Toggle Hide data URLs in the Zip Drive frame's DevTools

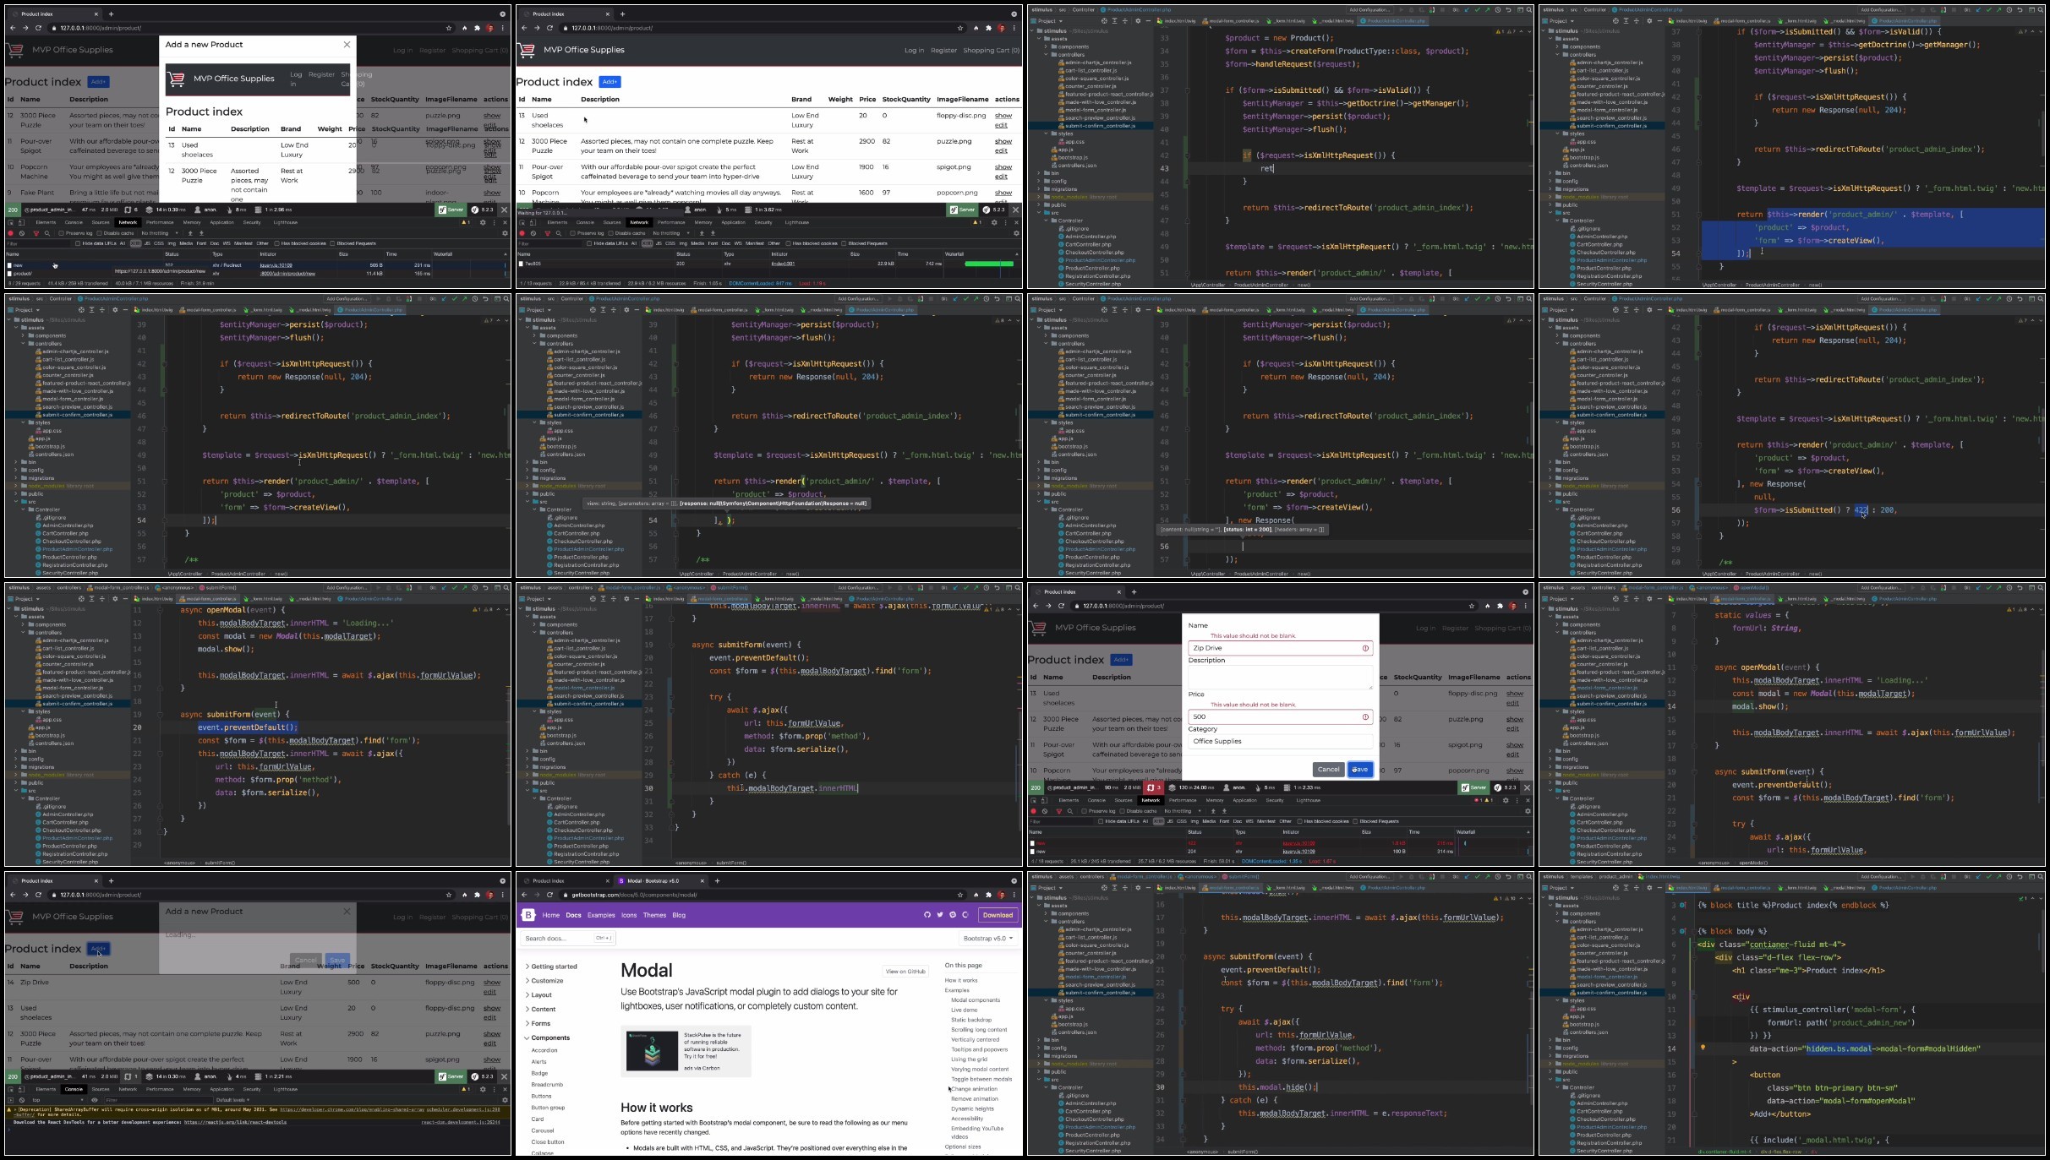coord(1100,821)
